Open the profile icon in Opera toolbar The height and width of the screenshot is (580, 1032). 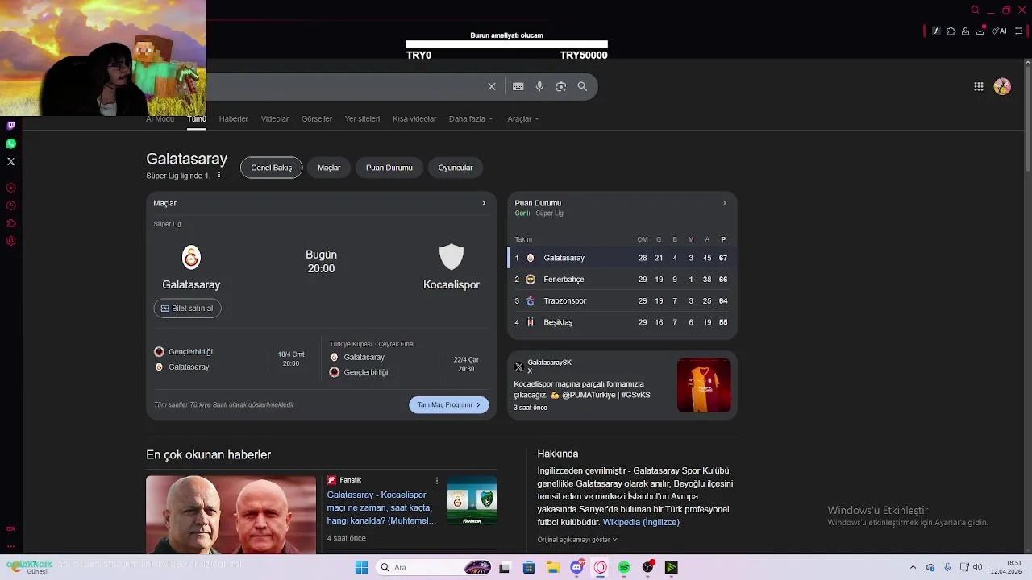tap(965, 31)
